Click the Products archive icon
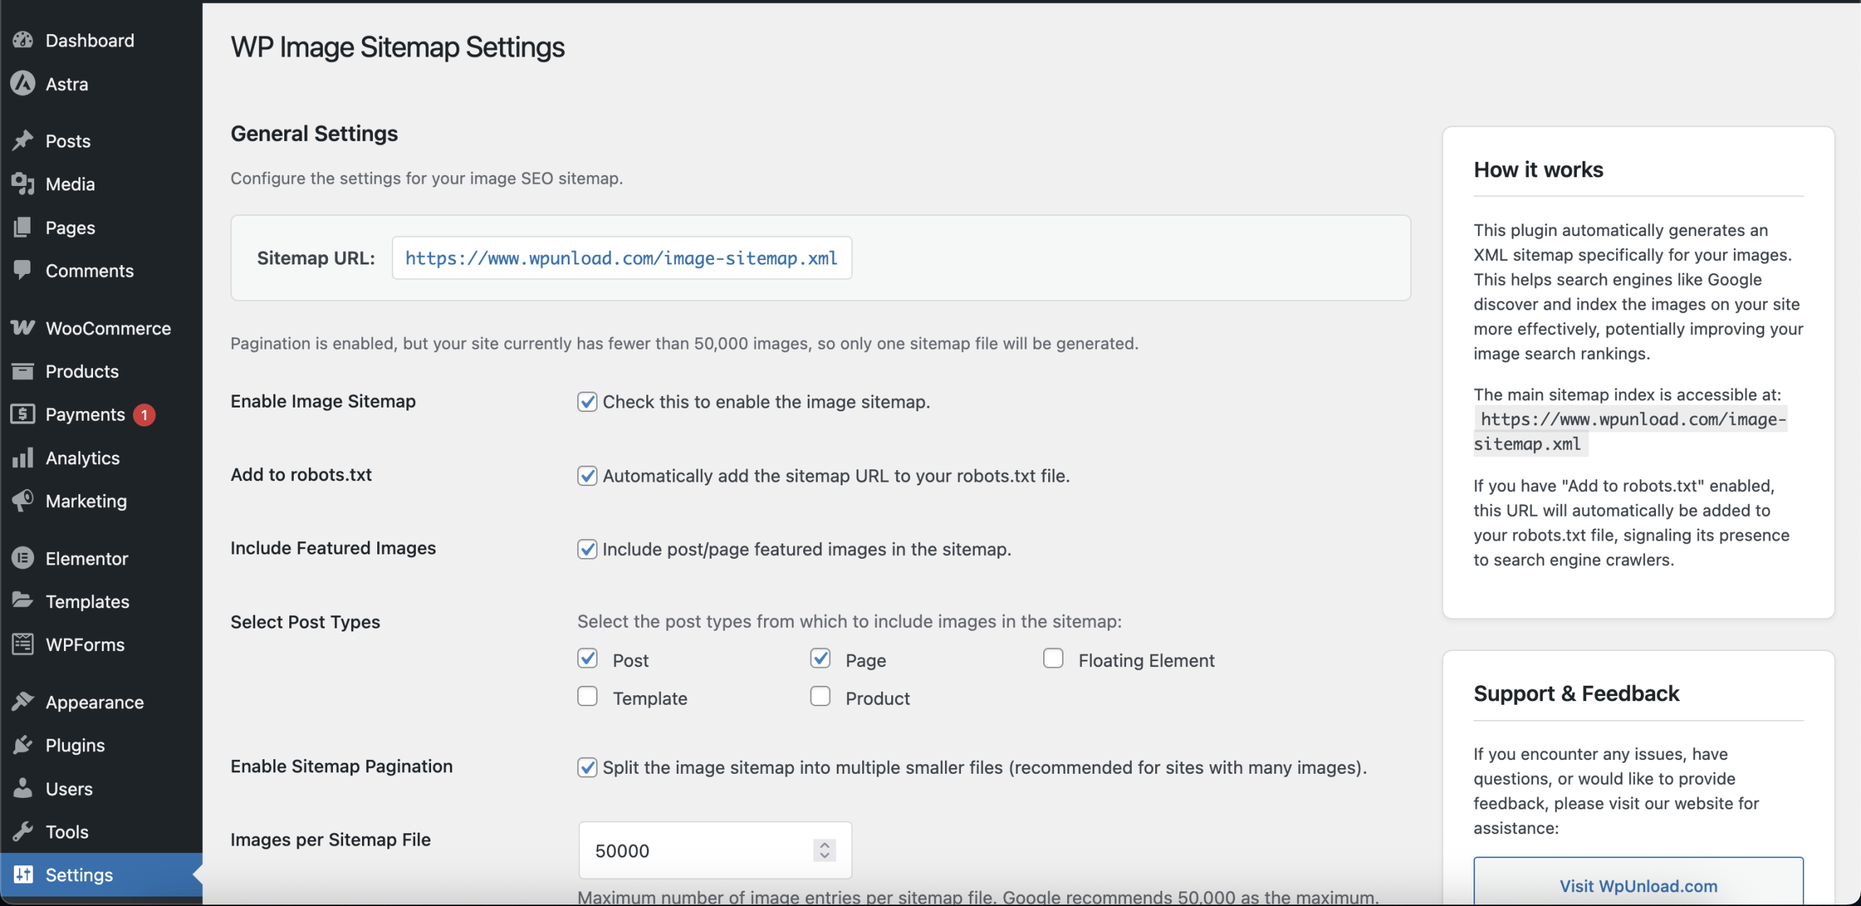 pos(23,371)
